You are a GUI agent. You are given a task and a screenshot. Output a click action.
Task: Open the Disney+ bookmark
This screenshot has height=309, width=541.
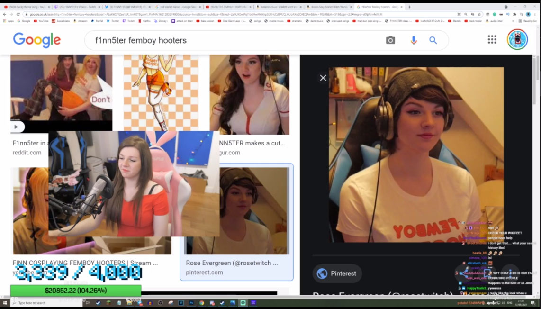(x=161, y=21)
